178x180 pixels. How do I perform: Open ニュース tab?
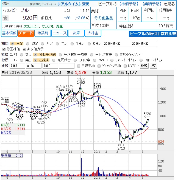pyautogui.click(x=59, y=33)
